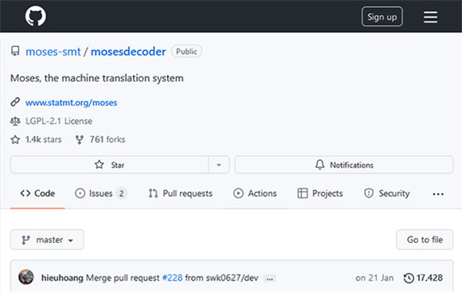462x292 pixels.
Task: Open the Projects tab
Action: click(x=320, y=193)
